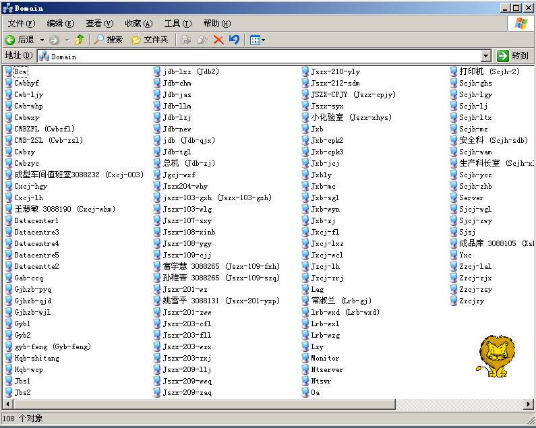The width and height of the screenshot is (536, 428).
Task: Open the Back button history dropdown
Action: [x=42, y=40]
